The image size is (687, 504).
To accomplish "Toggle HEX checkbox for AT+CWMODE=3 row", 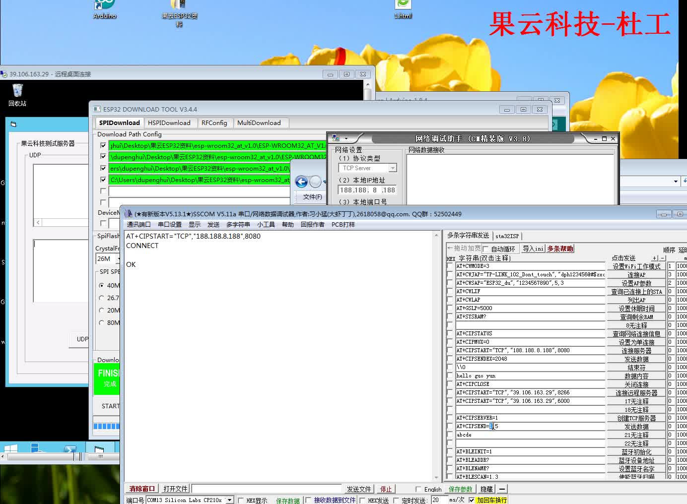I will click(450, 266).
